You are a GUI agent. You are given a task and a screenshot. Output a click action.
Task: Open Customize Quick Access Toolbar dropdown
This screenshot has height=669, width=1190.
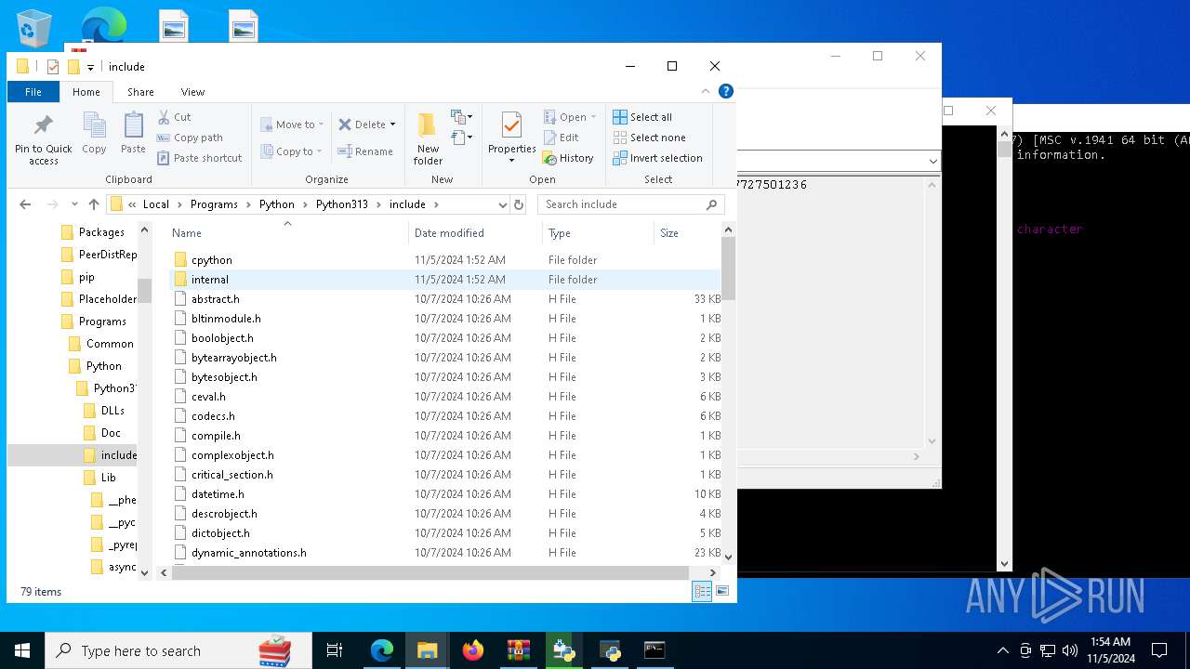(90, 67)
